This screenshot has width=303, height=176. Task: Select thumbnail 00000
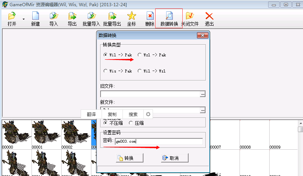click(x=17, y=135)
